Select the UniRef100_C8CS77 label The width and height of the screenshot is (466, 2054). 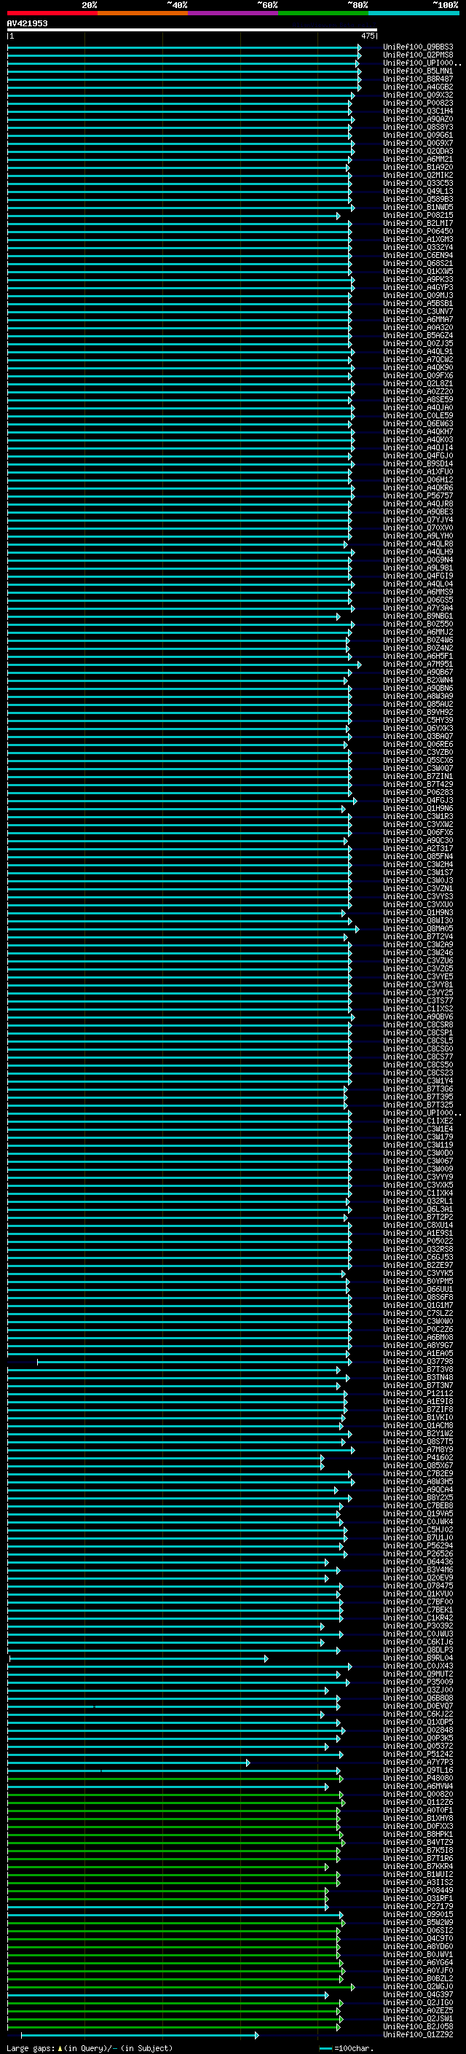click(418, 1057)
